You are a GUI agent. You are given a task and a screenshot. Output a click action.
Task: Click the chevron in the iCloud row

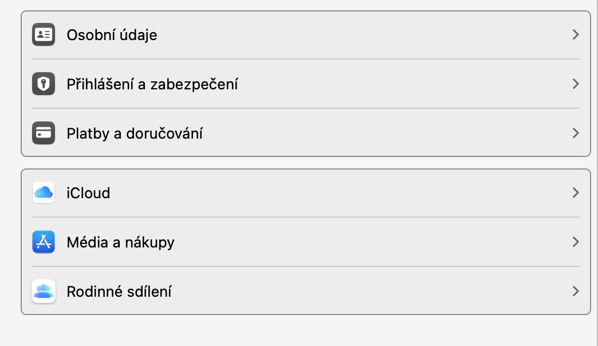[576, 193]
